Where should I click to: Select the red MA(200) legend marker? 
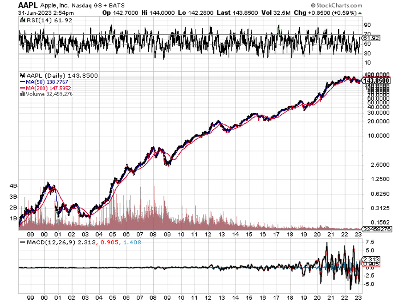point(22,88)
